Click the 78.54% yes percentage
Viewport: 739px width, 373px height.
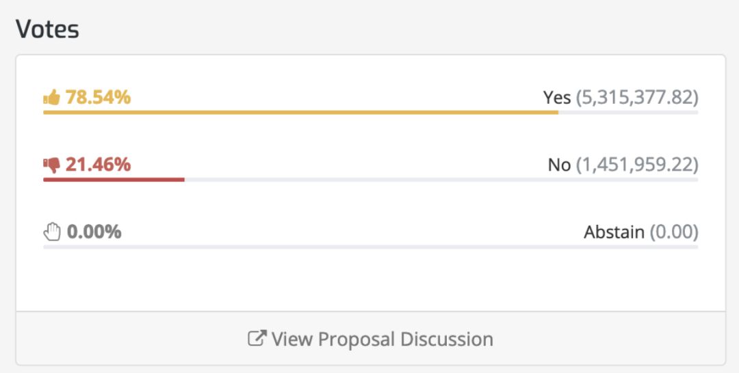[98, 98]
